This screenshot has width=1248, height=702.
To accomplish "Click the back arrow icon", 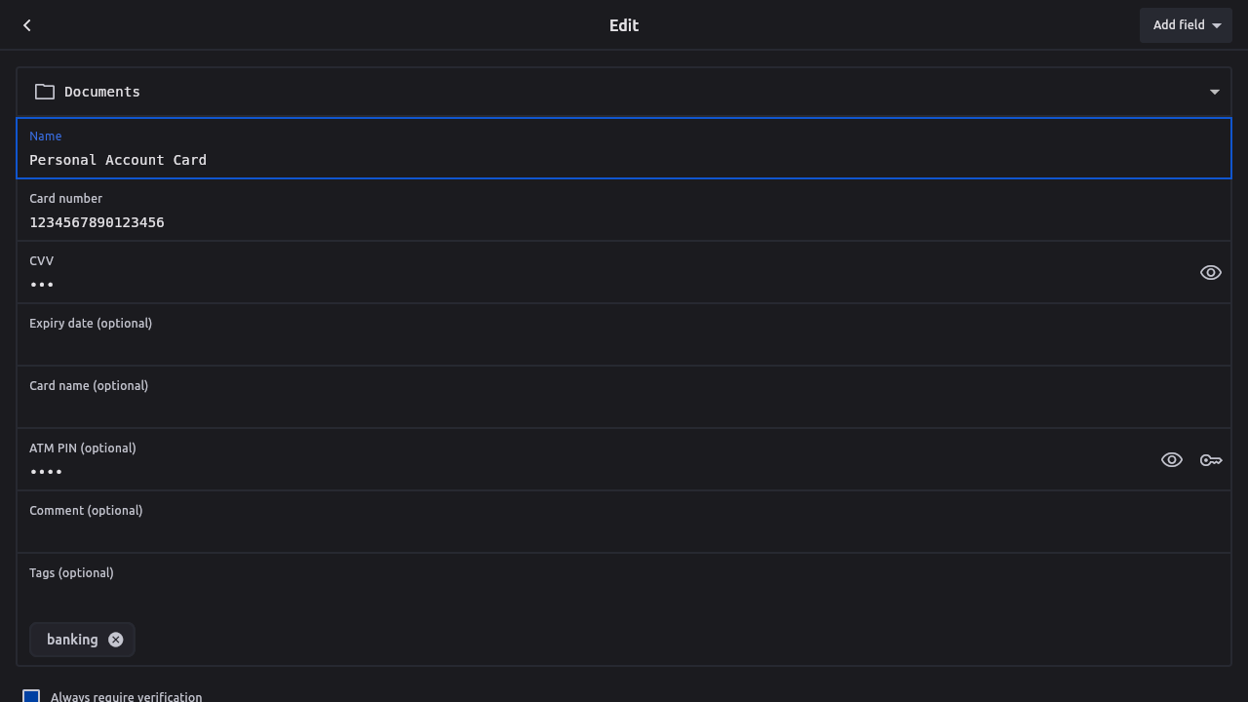I will [x=27, y=25].
